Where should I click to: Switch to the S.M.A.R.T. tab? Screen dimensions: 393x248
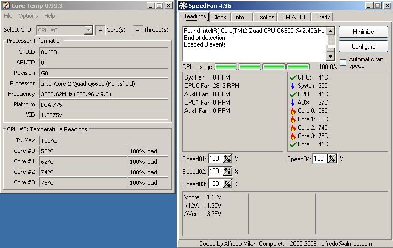point(293,17)
